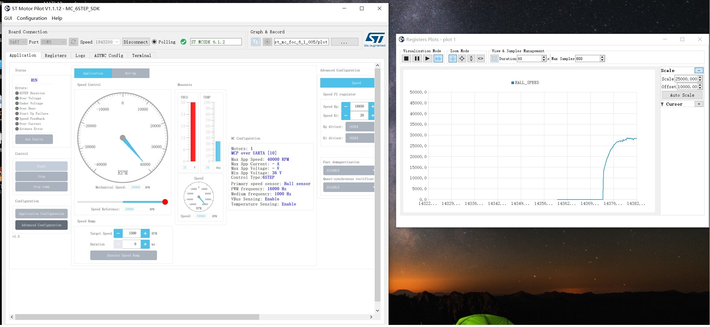Open the plot graph icon in Graph & Record
The width and height of the screenshot is (710, 327).
(256, 42)
